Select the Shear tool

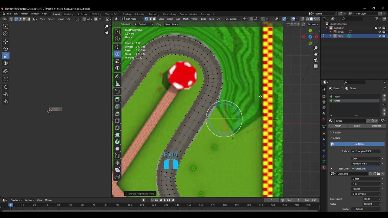(117, 170)
